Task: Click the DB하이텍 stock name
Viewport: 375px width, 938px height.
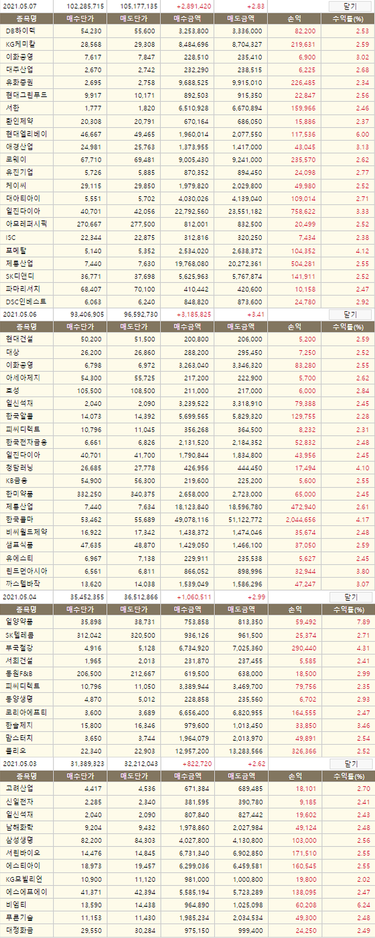Action: coord(20,31)
